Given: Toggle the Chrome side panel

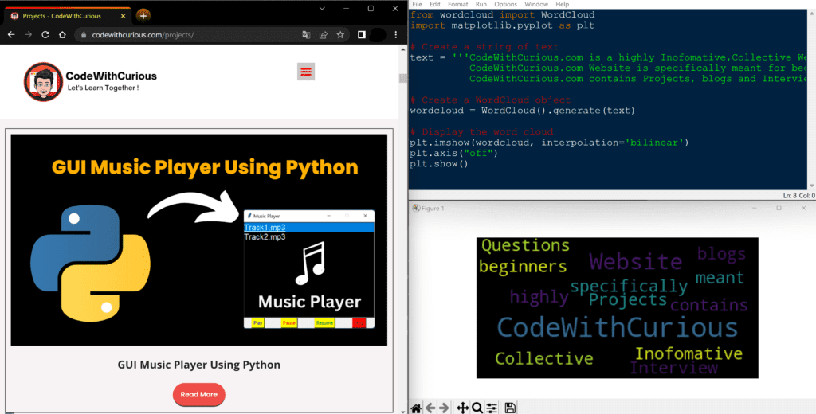Looking at the screenshot, I should pyautogui.click(x=361, y=35).
